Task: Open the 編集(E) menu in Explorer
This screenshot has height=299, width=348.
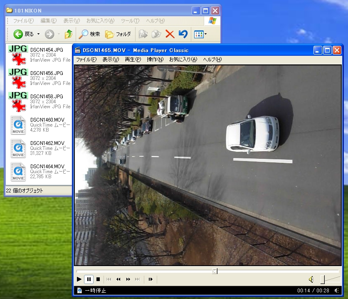Action: [48, 21]
